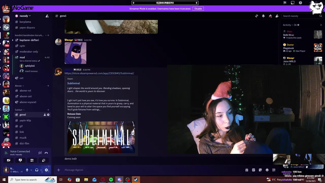Open User Settings gear
Viewport: 325px width, 183px height.
point(46,170)
